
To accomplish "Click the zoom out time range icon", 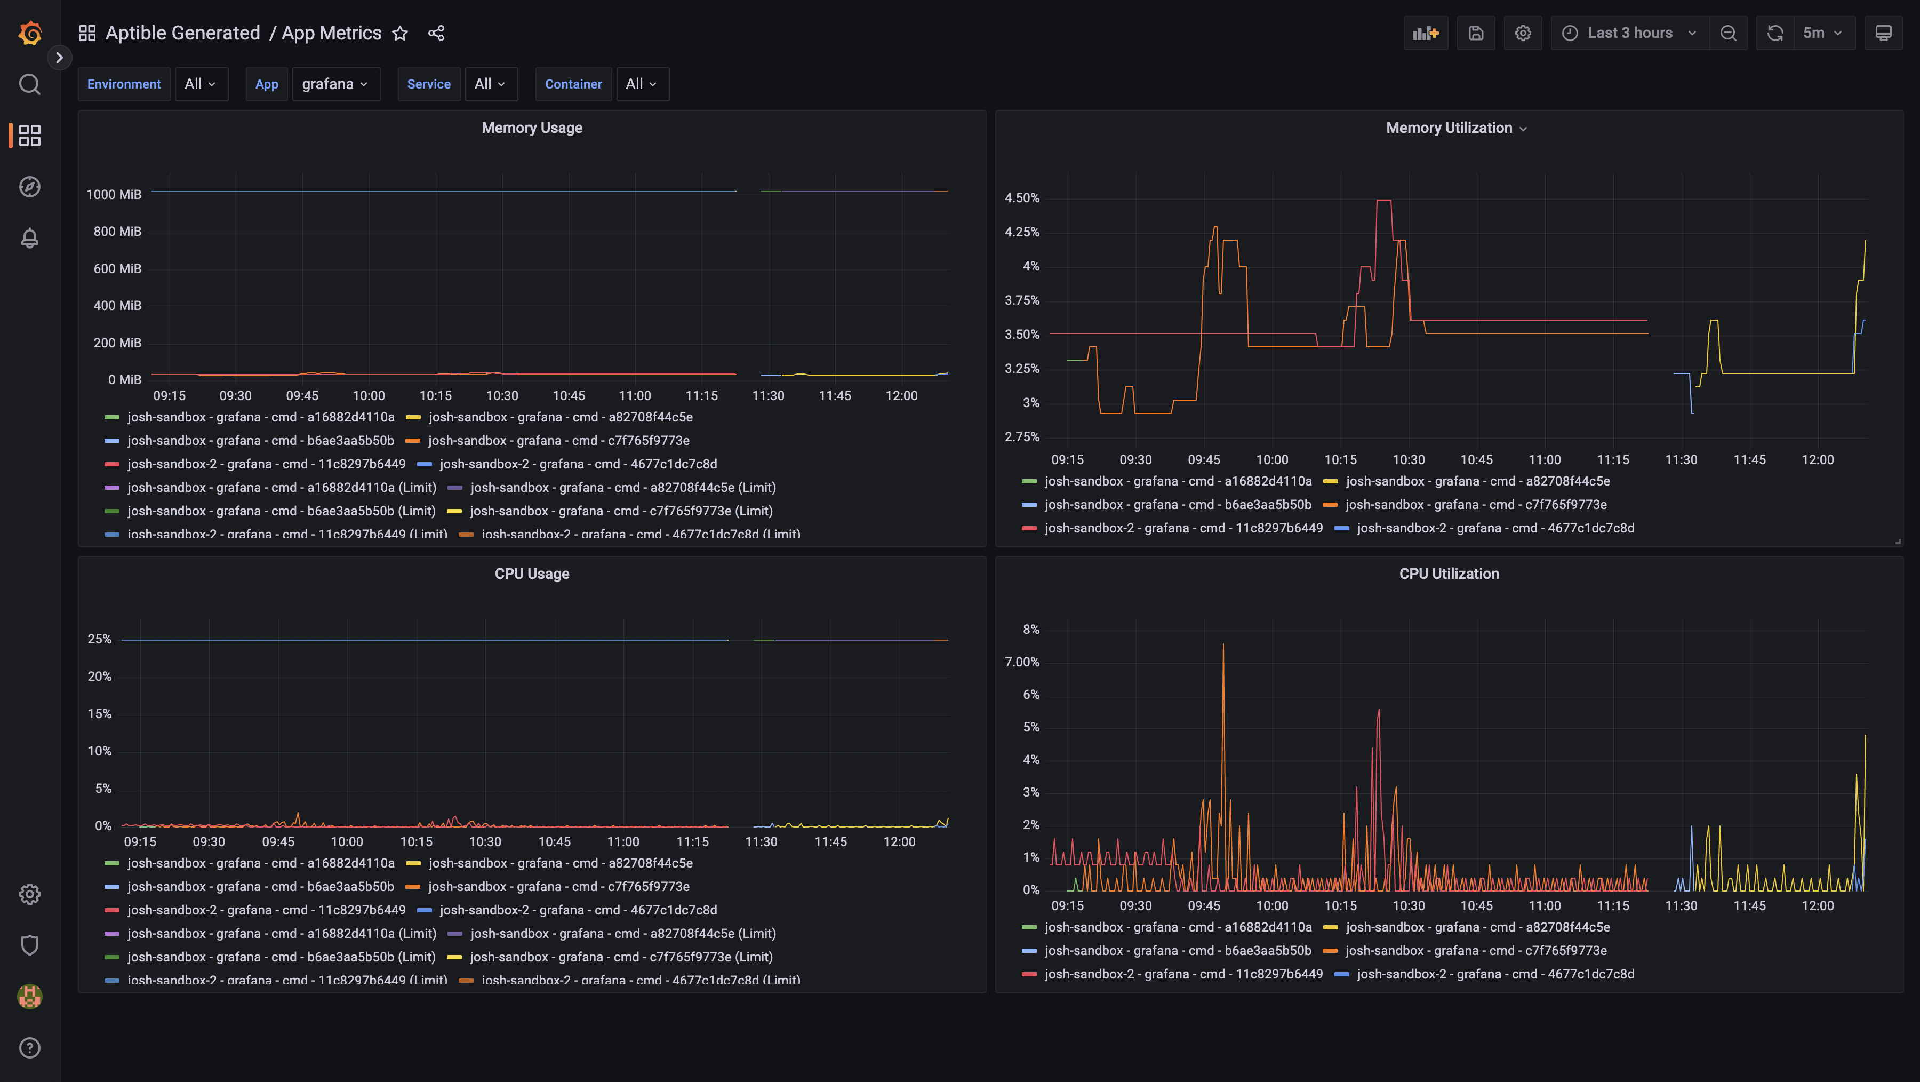I will [x=1727, y=33].
